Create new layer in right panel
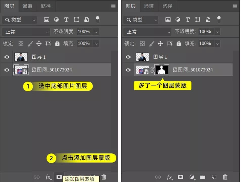 click(x=214, y=177)
